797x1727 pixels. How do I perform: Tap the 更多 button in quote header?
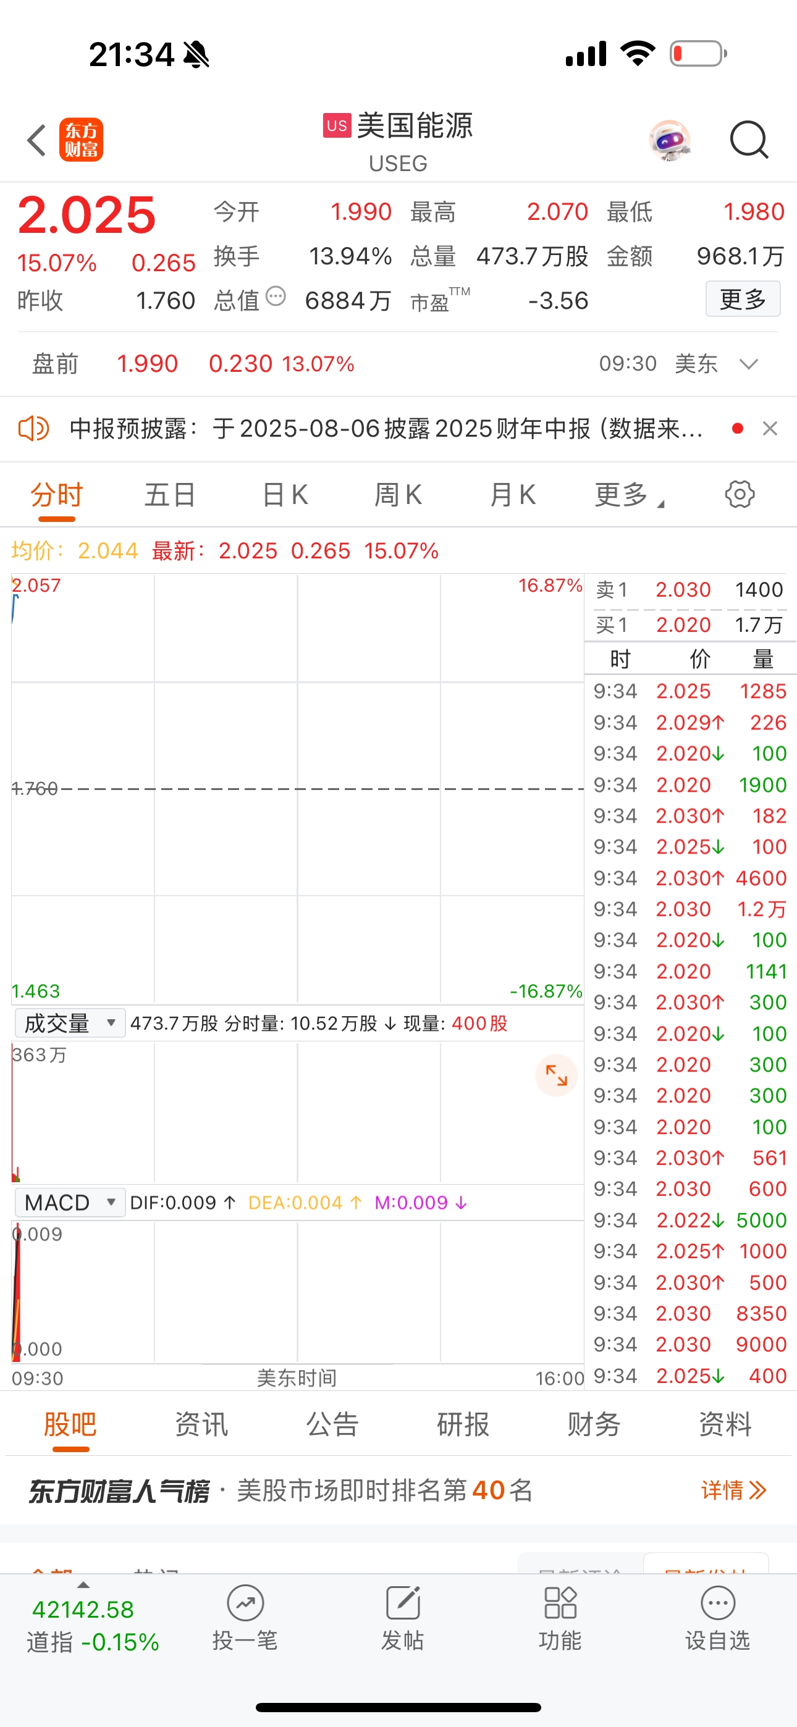(743, 299)
